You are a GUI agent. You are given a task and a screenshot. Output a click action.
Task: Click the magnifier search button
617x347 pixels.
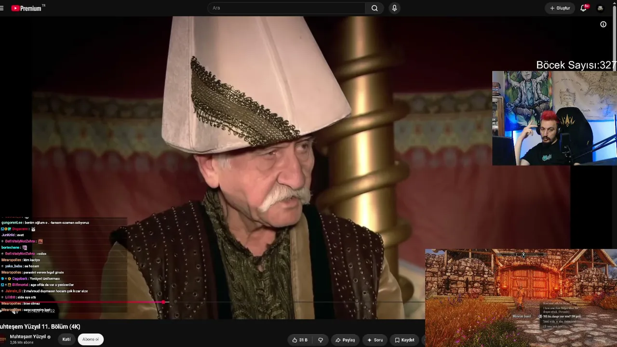(x=375, y=8)
